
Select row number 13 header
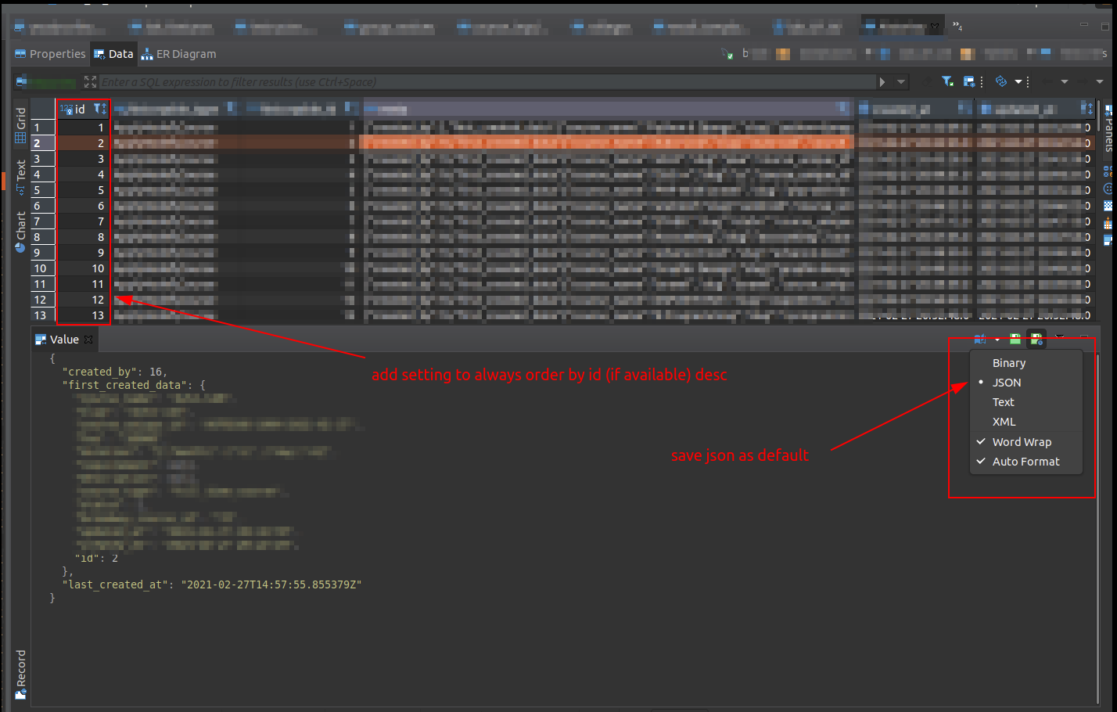pos(43,315)
